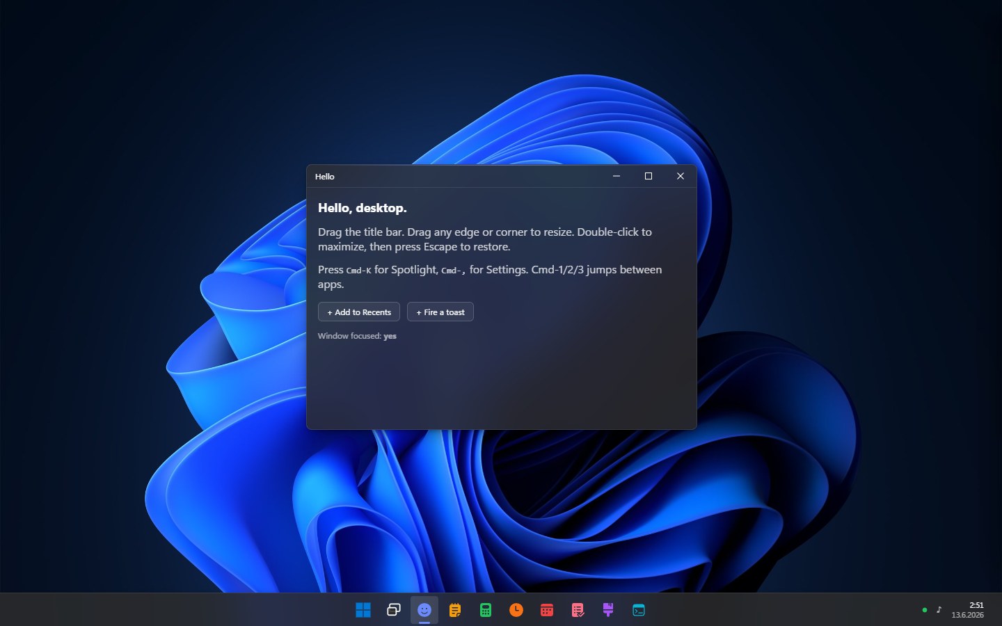Click the music note tray icon

click(x=939, y=610)
